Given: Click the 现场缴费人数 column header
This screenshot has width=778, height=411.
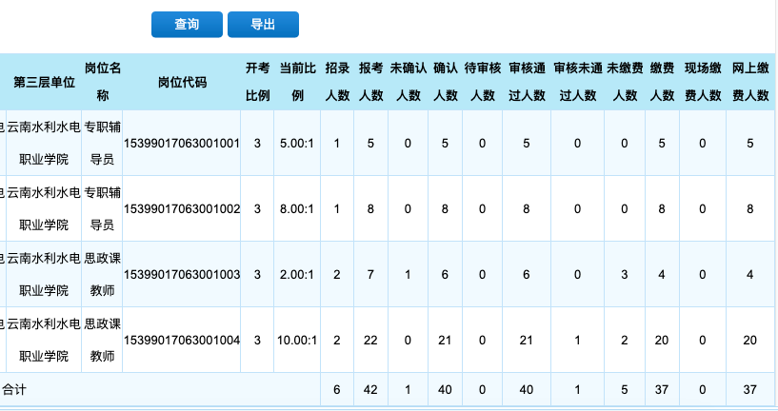Looking at the screenshot, I should [x=702, y=82].
